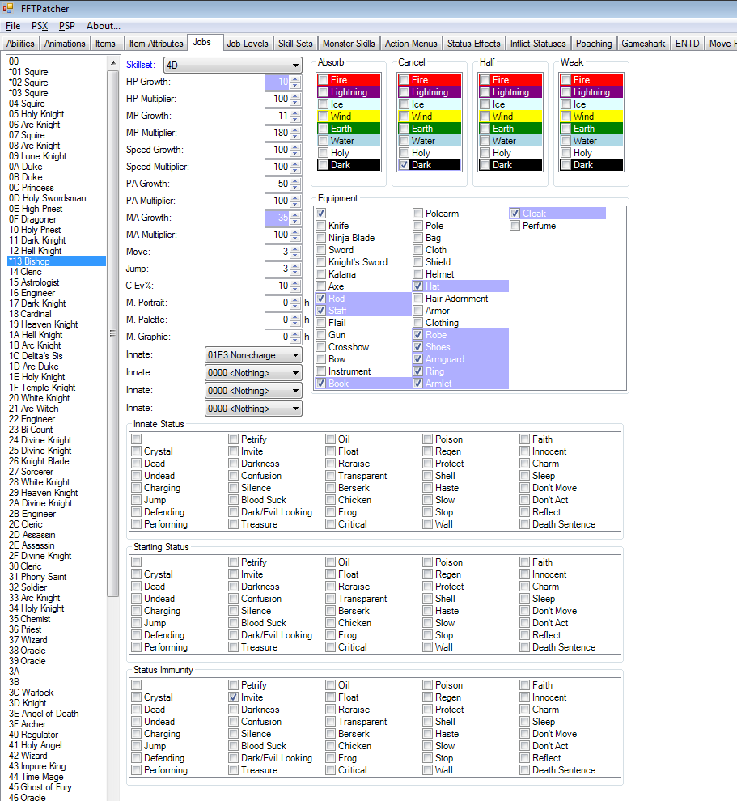Open the About menu
737x801 pixels.
click(x=104, y=26)
